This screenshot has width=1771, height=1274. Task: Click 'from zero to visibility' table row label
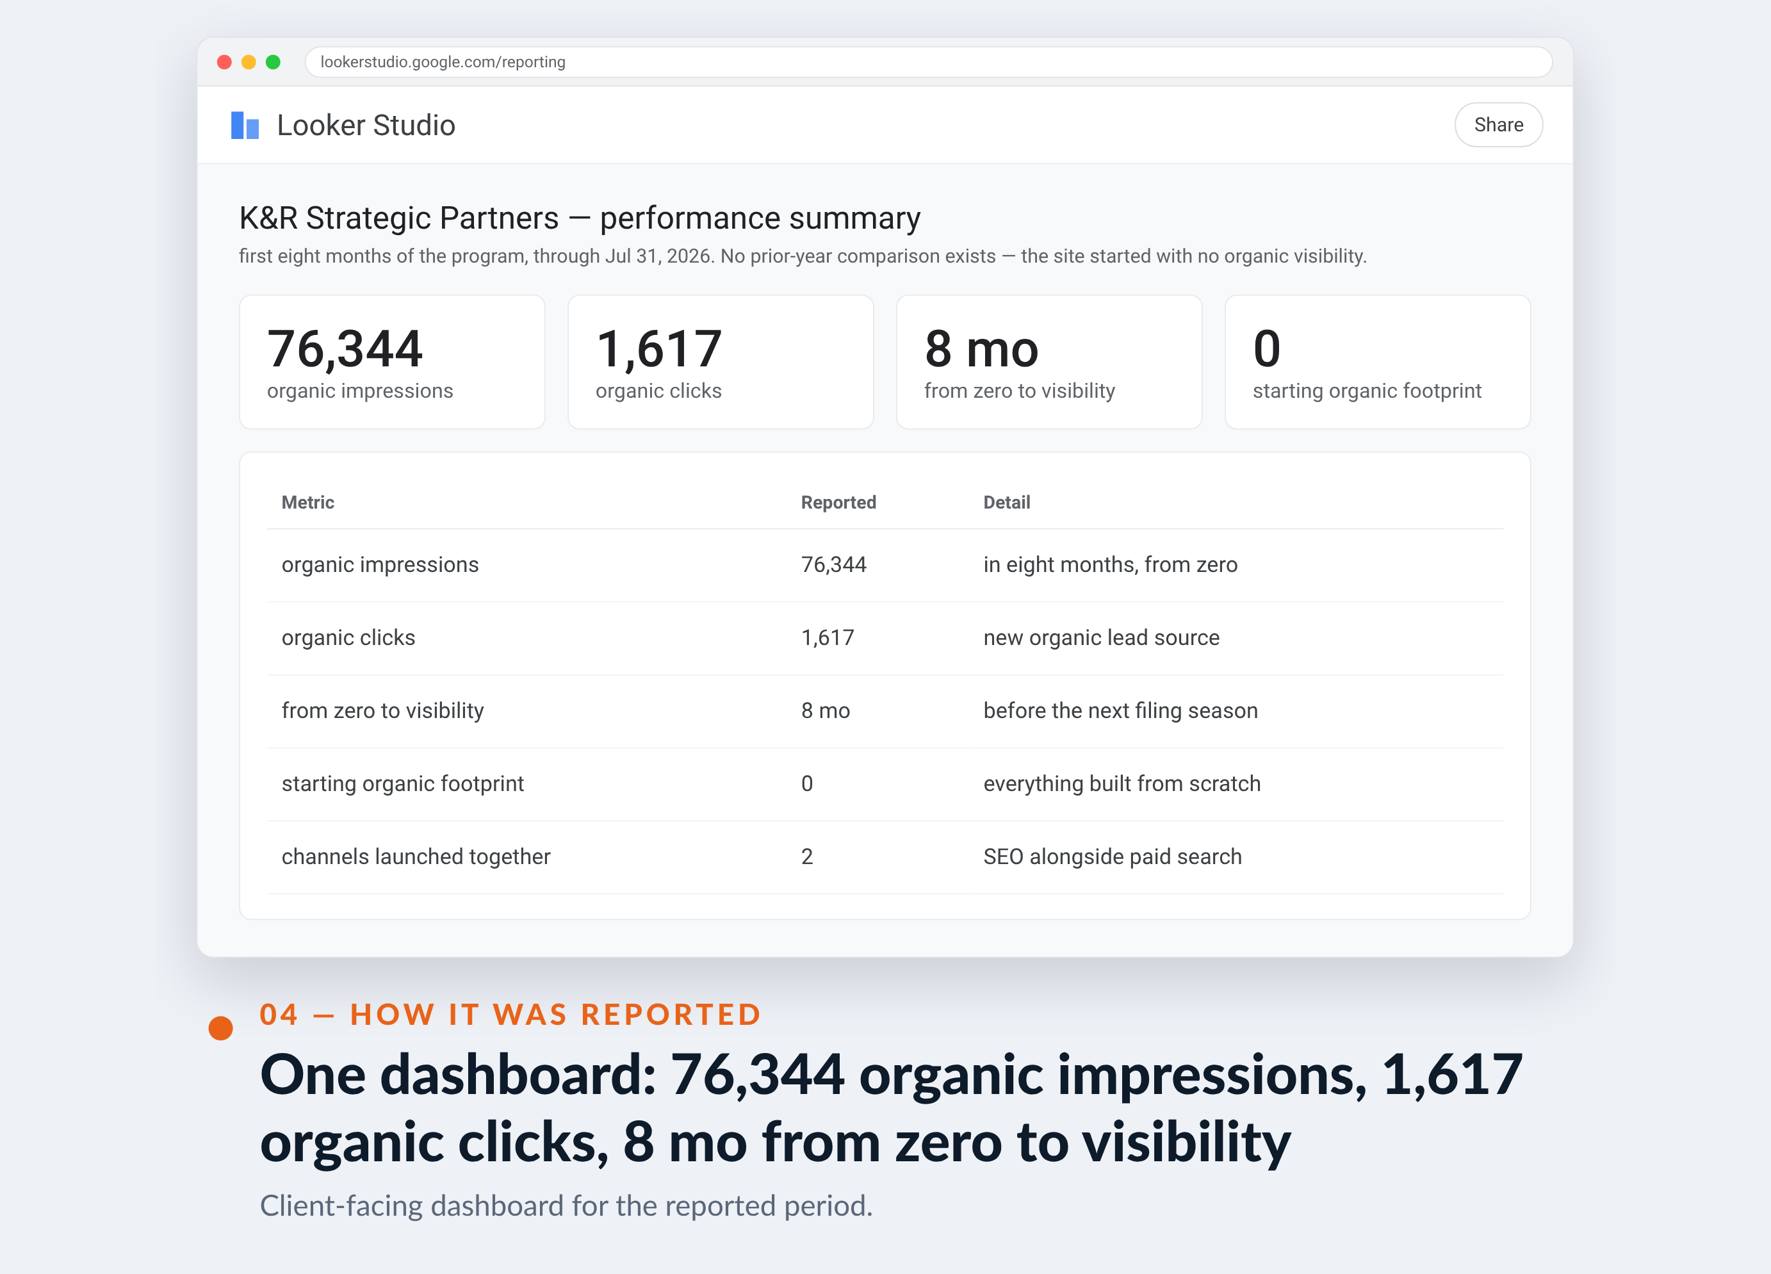click(x=382, y=710)
